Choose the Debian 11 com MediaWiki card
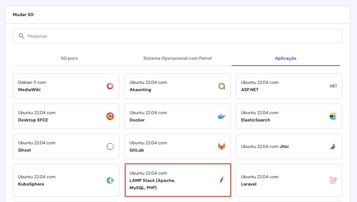The width and height of the screenshot is (357, 202). click(66, 86)
